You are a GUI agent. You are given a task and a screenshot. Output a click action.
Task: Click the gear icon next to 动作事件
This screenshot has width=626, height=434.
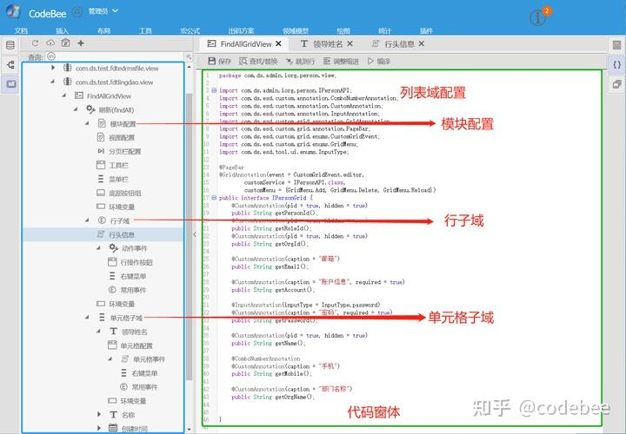(113, 248)
